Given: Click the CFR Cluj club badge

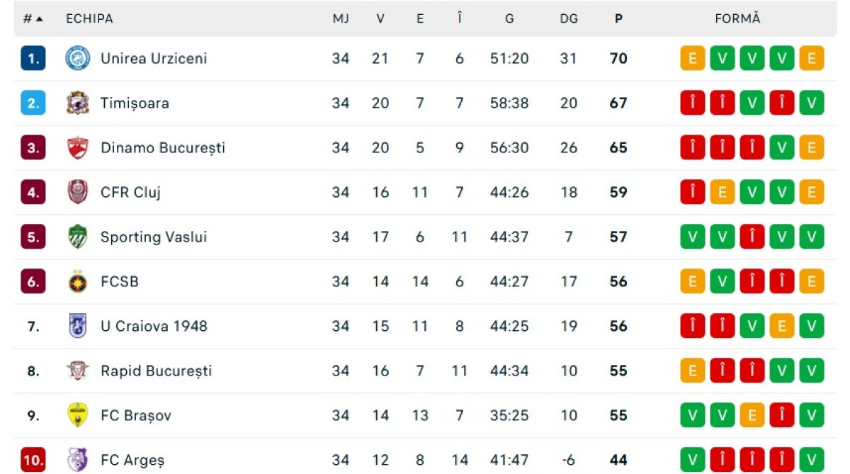Looking at the screenshot, I should coord(77,192).
